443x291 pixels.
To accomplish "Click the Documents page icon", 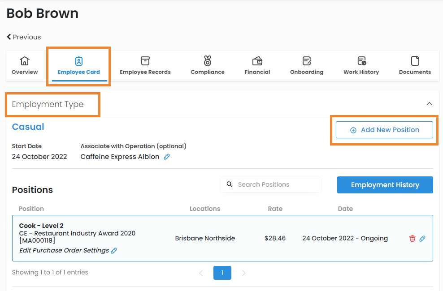I will coord(415,61).
